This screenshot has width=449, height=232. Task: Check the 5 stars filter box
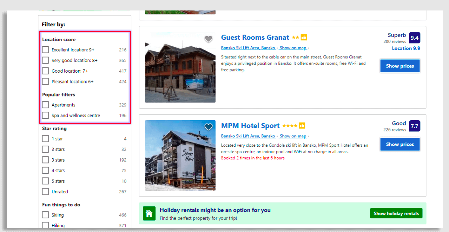pos(46,181)
